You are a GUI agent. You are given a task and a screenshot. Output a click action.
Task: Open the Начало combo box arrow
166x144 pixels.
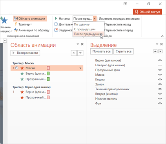[x=95, y=18]
